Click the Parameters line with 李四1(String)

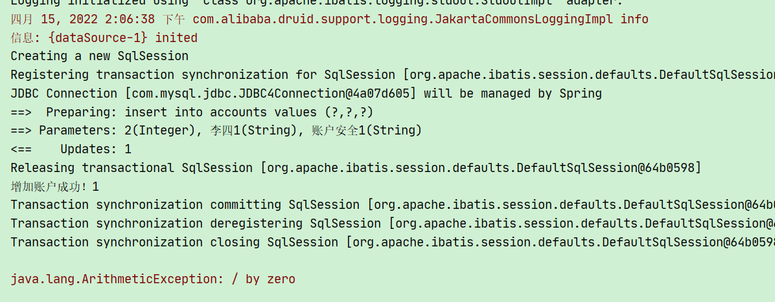click(x=216, y=131)
